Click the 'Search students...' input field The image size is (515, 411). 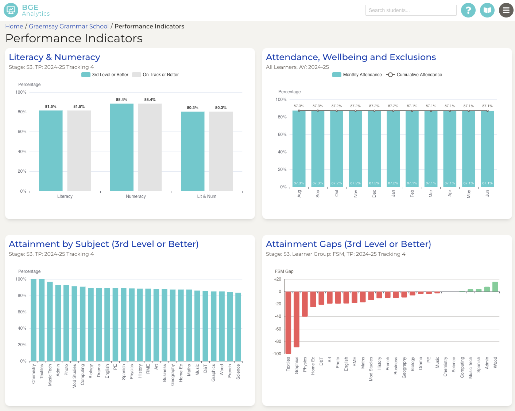coord(411,10)
